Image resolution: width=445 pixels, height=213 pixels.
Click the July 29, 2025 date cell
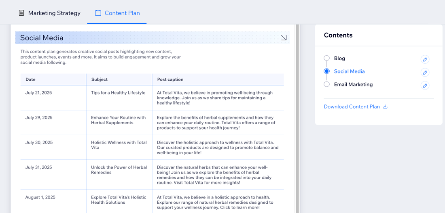click(x=39, y=117)
